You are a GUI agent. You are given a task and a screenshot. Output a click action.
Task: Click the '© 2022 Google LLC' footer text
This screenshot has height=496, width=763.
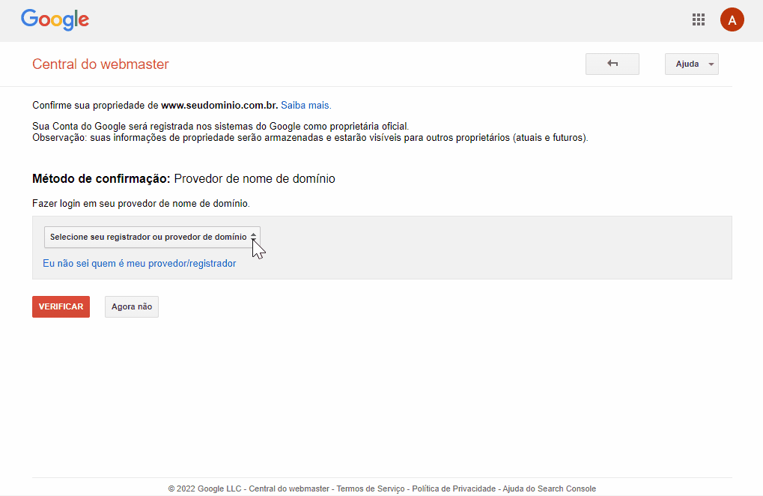(204, 489)
